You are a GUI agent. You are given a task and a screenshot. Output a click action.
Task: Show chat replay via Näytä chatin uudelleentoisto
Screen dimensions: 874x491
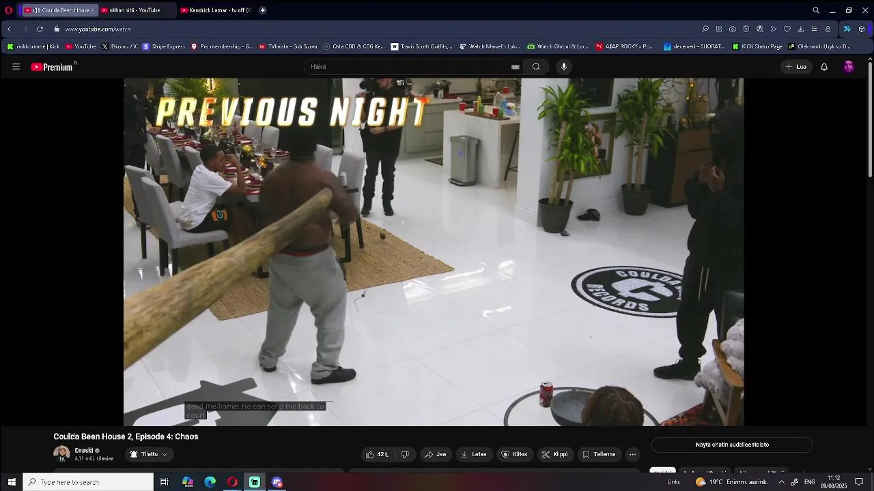[x=732, y=445]
